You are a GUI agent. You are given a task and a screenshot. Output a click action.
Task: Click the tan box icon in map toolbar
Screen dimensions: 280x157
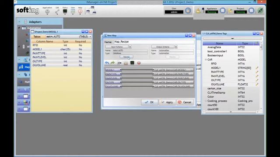click(x=126, y=63)
